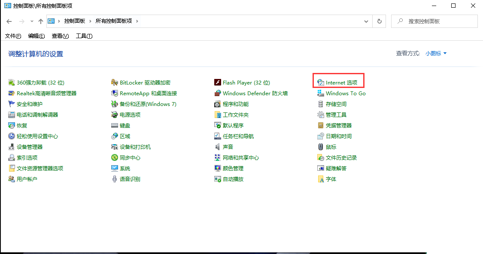Click the 所有控制面板项 breadcrumb segment

[x=114, y=21]
